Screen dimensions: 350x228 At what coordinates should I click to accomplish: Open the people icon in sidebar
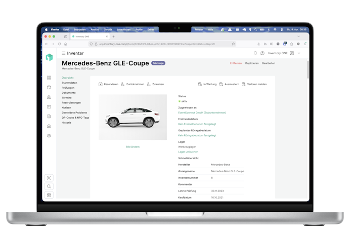coord(49,97)
